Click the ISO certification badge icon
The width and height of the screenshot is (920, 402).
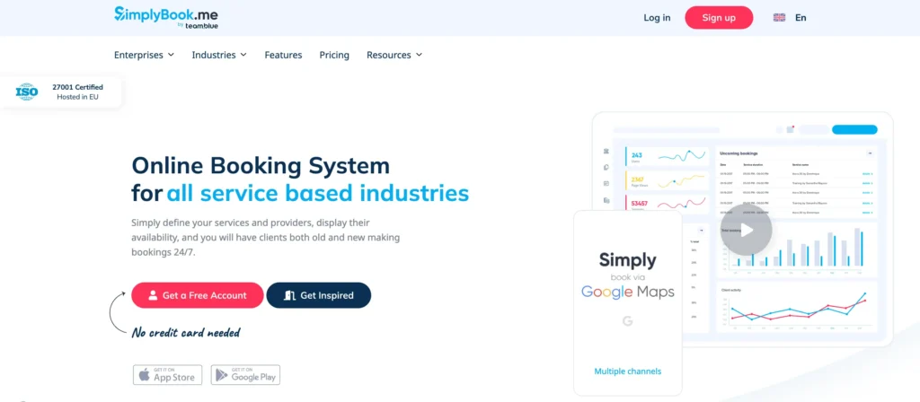[x=26, y=92]
